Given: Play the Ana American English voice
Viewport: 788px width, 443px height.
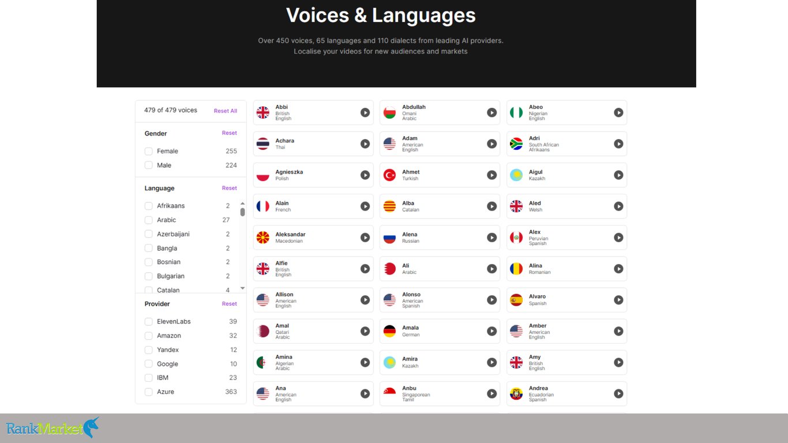Looking at the screenshot, I should [365, 393].
